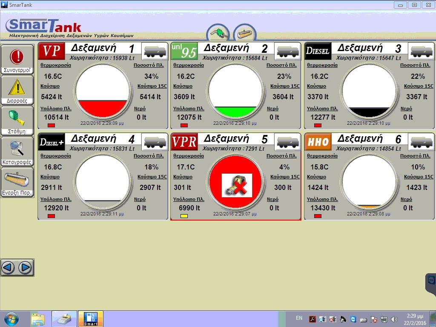This screenshot has width=436, height=327.
Task: Click the tanker truck icon of Δεξαμενή 1
Action: (155, 51)
